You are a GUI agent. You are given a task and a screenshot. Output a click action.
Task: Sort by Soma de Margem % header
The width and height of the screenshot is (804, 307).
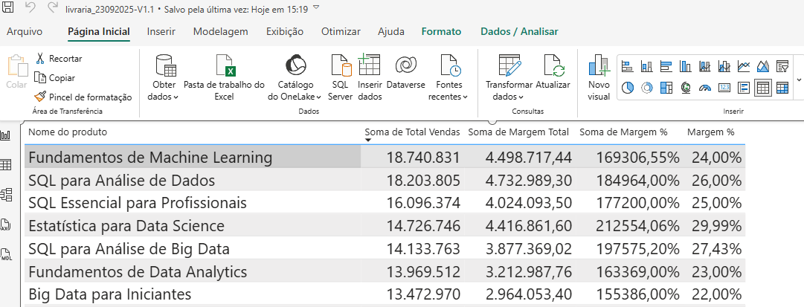tap(623, 132)
